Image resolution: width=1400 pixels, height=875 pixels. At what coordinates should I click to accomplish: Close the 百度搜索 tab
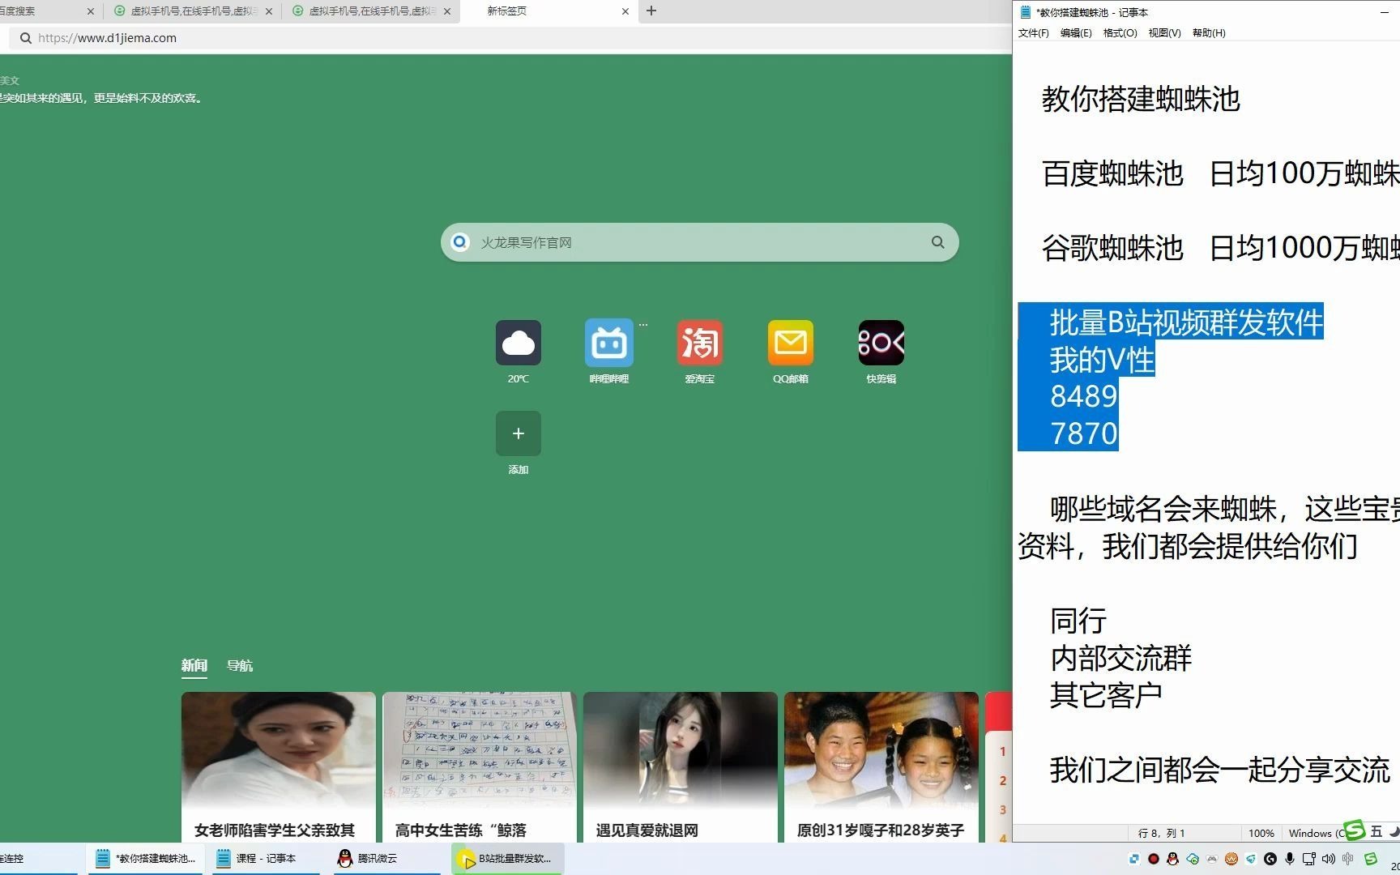coord(91,11)
